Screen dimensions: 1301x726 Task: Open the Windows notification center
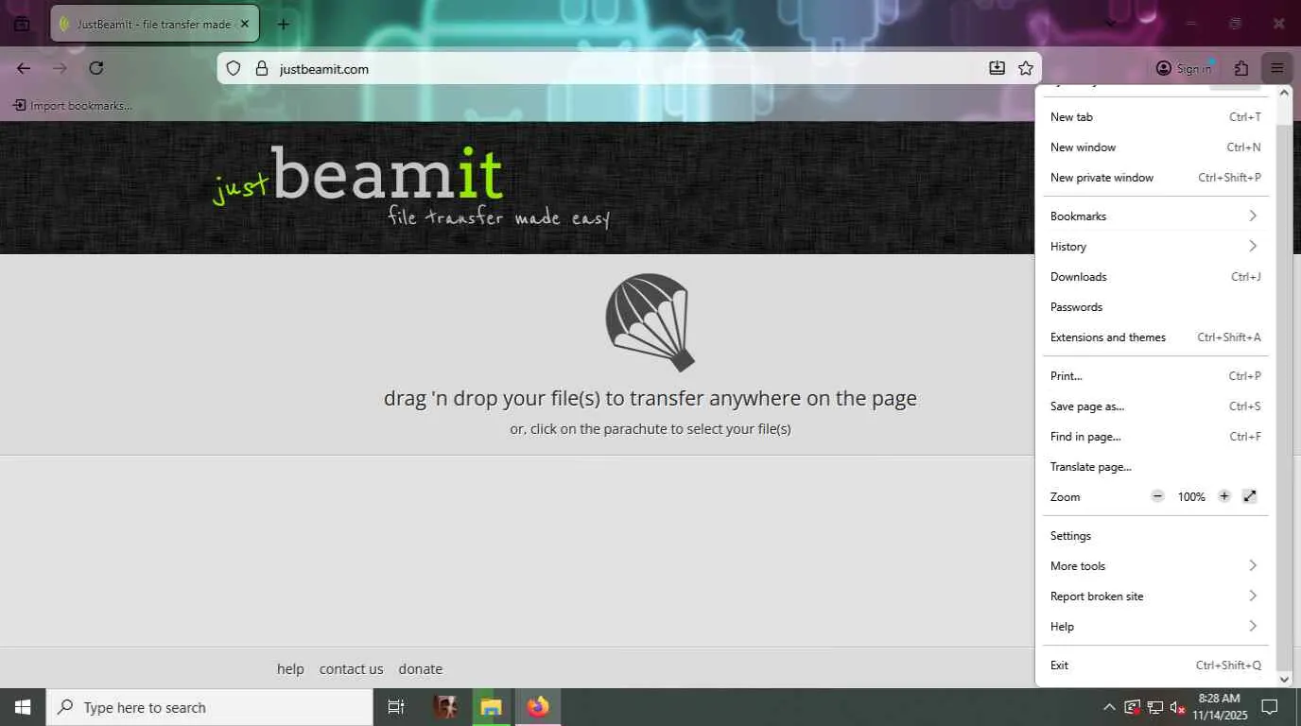pyautogui.click(x=1270, y=707)
